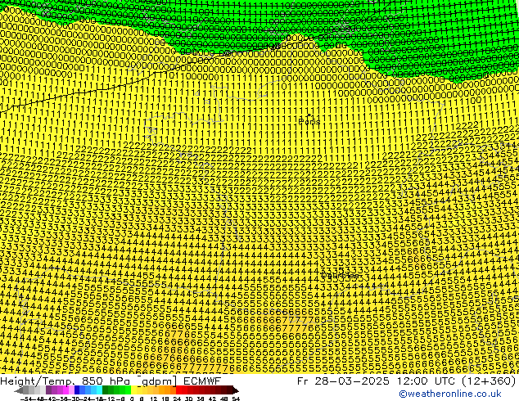Viewport: 519px width, 401px height.
Task: Click the 'Height/Temp. 850 hPa [gdpm] ECMWF' title
Action: pyautogui.click(x=111, y=381)
